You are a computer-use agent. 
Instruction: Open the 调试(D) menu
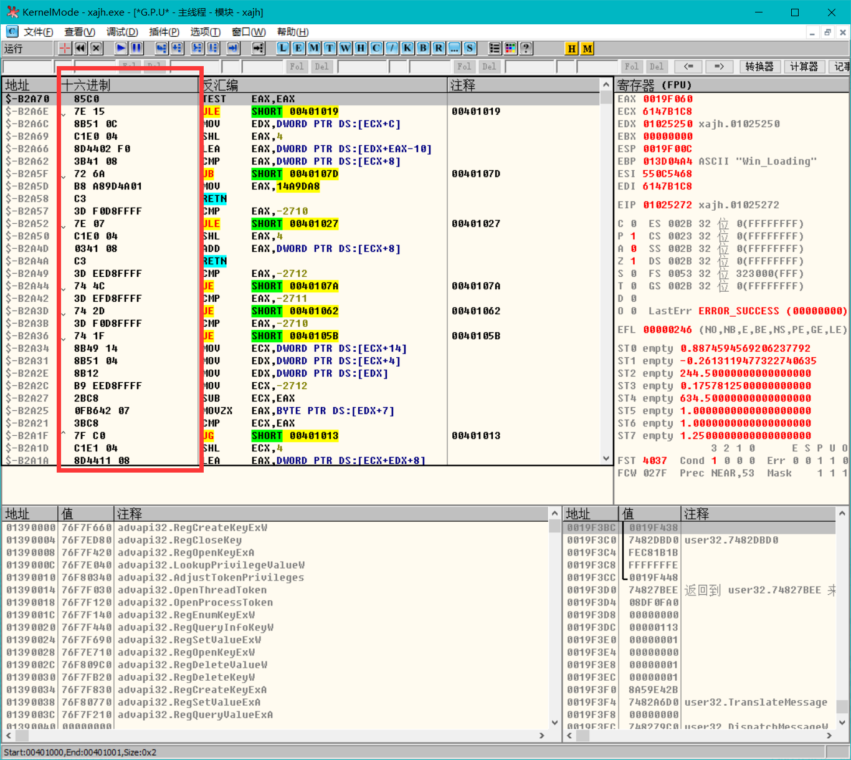pyautogui.click(x=122, y=32)
